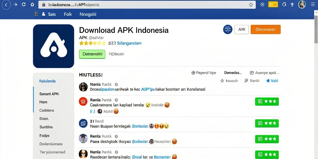The image size is (318, 159).
Task: Click the toolbar star icon beside profile
Action: pos(292,5)
